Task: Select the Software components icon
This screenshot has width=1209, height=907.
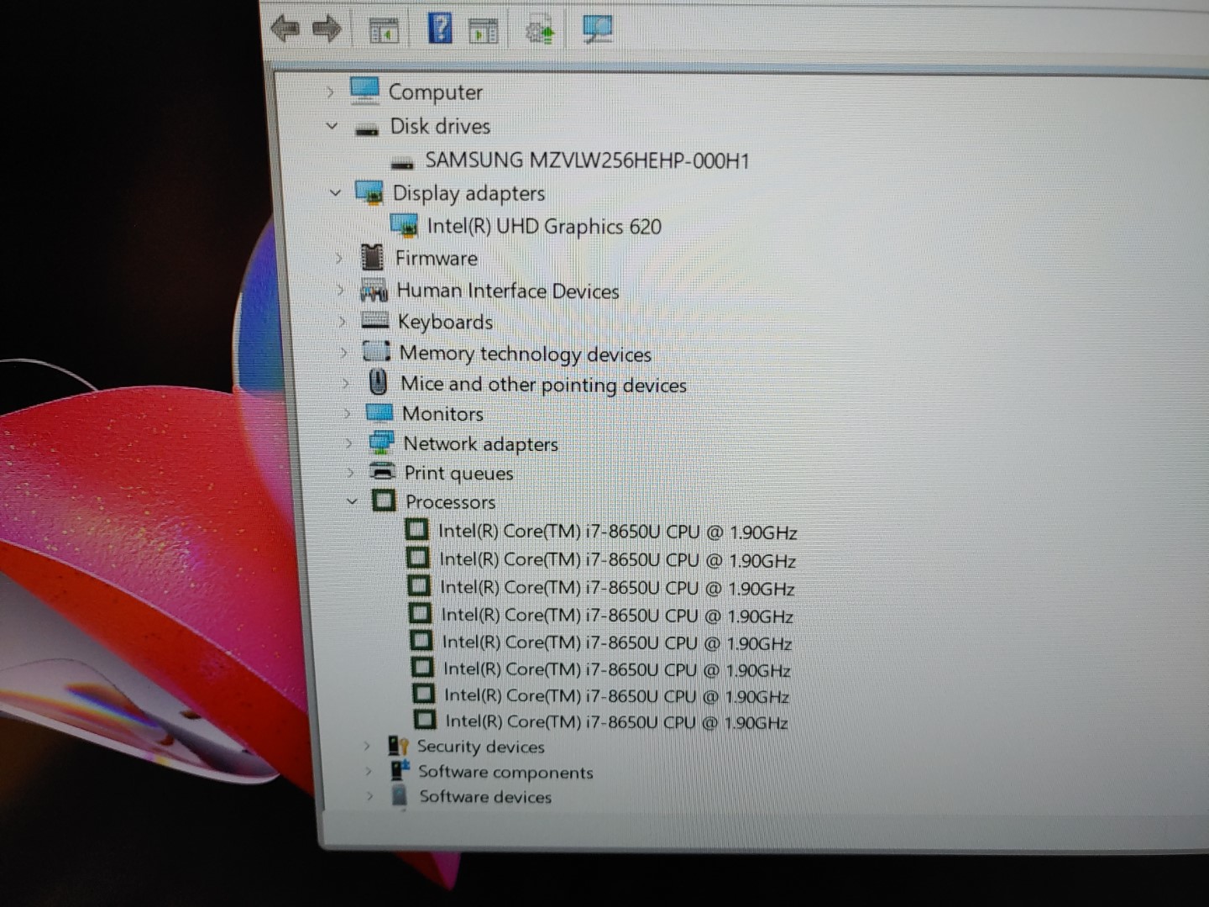Action: coord(400,769)
